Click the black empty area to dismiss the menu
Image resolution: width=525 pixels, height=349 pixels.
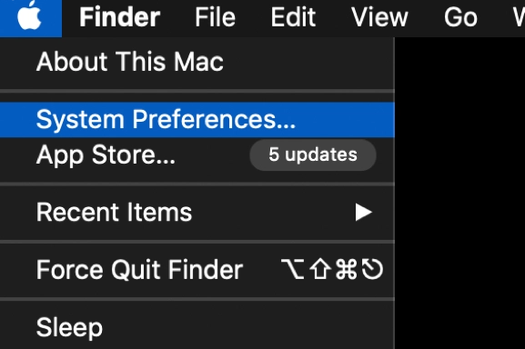coord(459,194)
